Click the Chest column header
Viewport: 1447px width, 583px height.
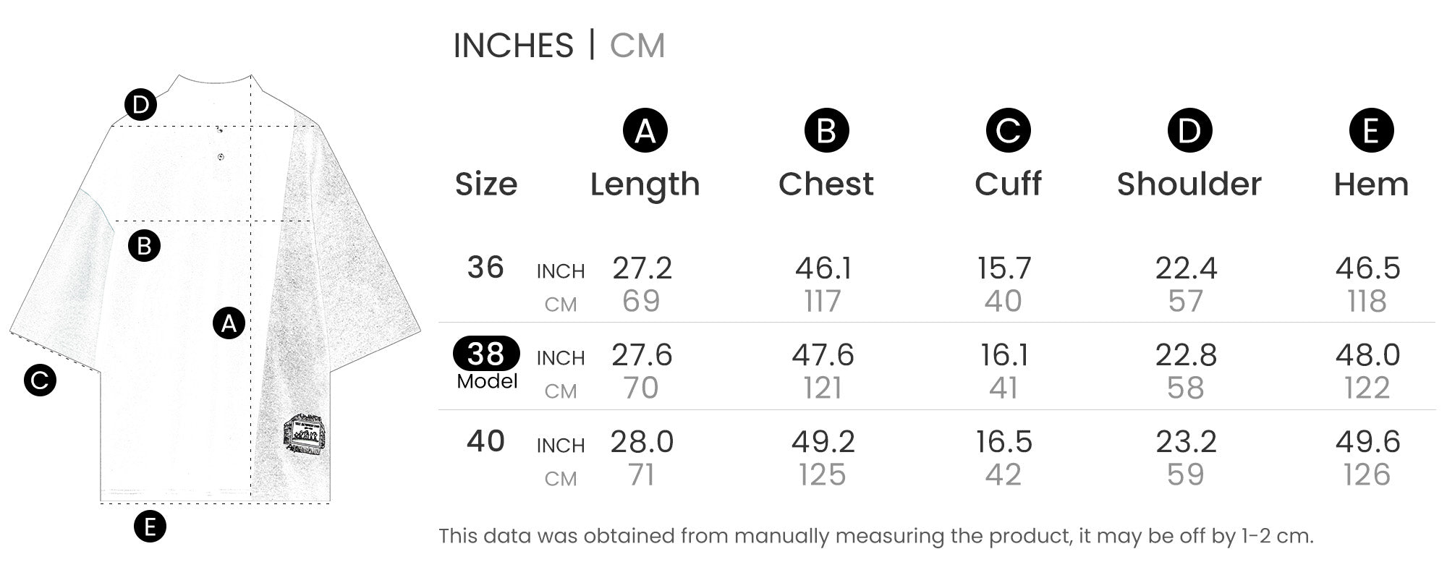tap(826, 184)
